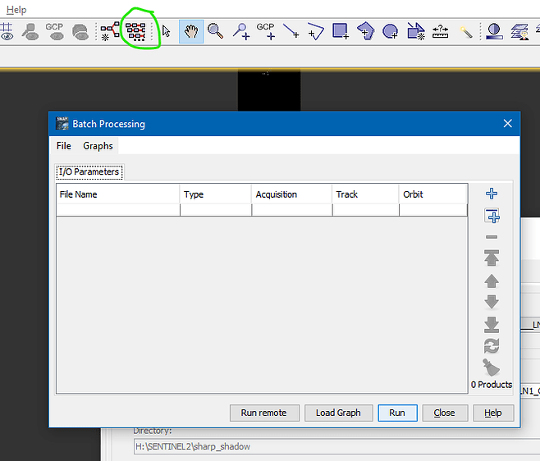Viewport: 540px width, 461px height.
Task: Activate the range finder ruler tool
Action: pyautogui.click(x=441, y=32)
